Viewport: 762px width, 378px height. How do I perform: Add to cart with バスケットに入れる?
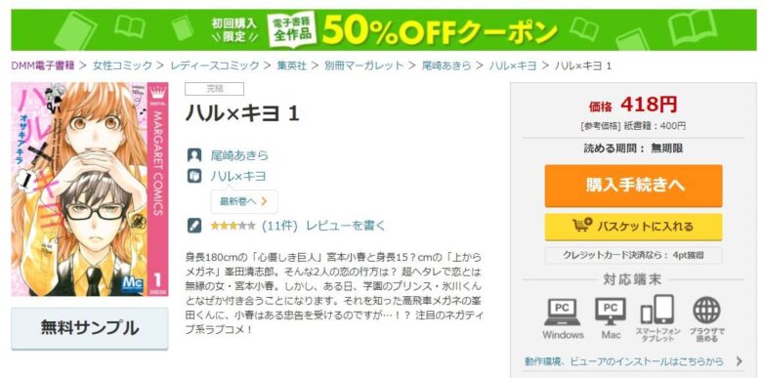click(x=633, y=227)
